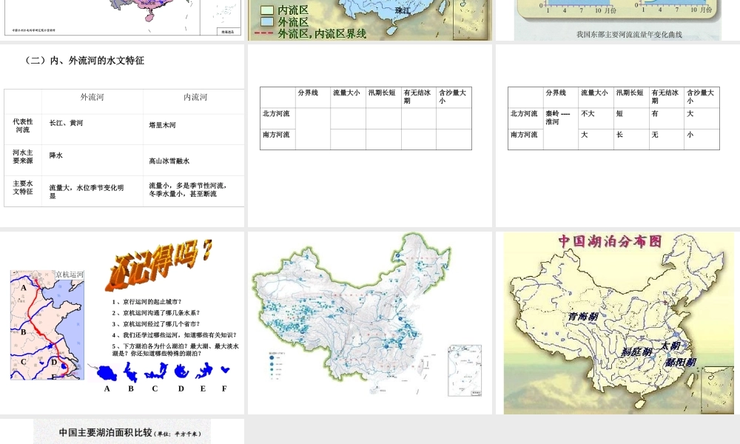This screenshot has height=444, width=740.
Task: Click the 京杭运河 label above the canal map
Action: pyautogui.click(x=70, y=275)
